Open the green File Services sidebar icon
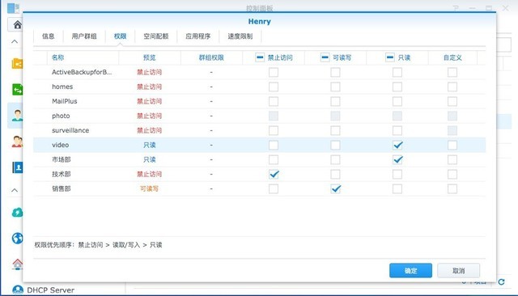The width and height of the screenshot is (518, 296). [17, 90]
